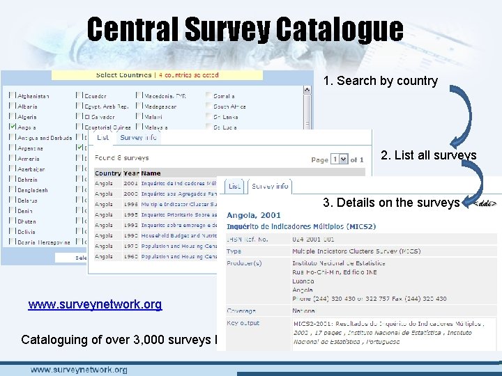502x376 pixels.
Task: Tick the South Africa checkbox
Action: (208, 106)
